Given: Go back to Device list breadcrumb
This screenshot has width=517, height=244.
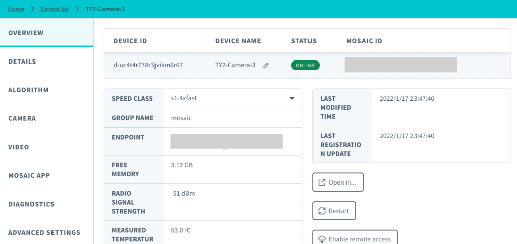Looking at the screenshot, I should [x=55, y=9].
